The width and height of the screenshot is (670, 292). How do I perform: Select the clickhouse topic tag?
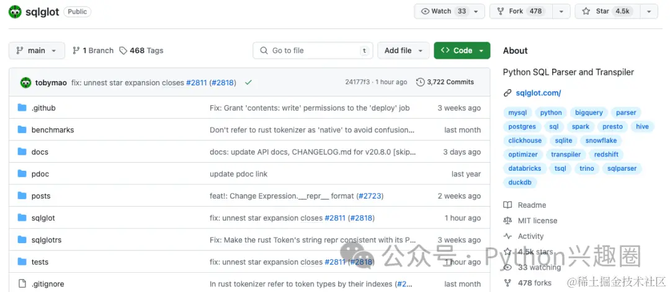coord(525,140)
